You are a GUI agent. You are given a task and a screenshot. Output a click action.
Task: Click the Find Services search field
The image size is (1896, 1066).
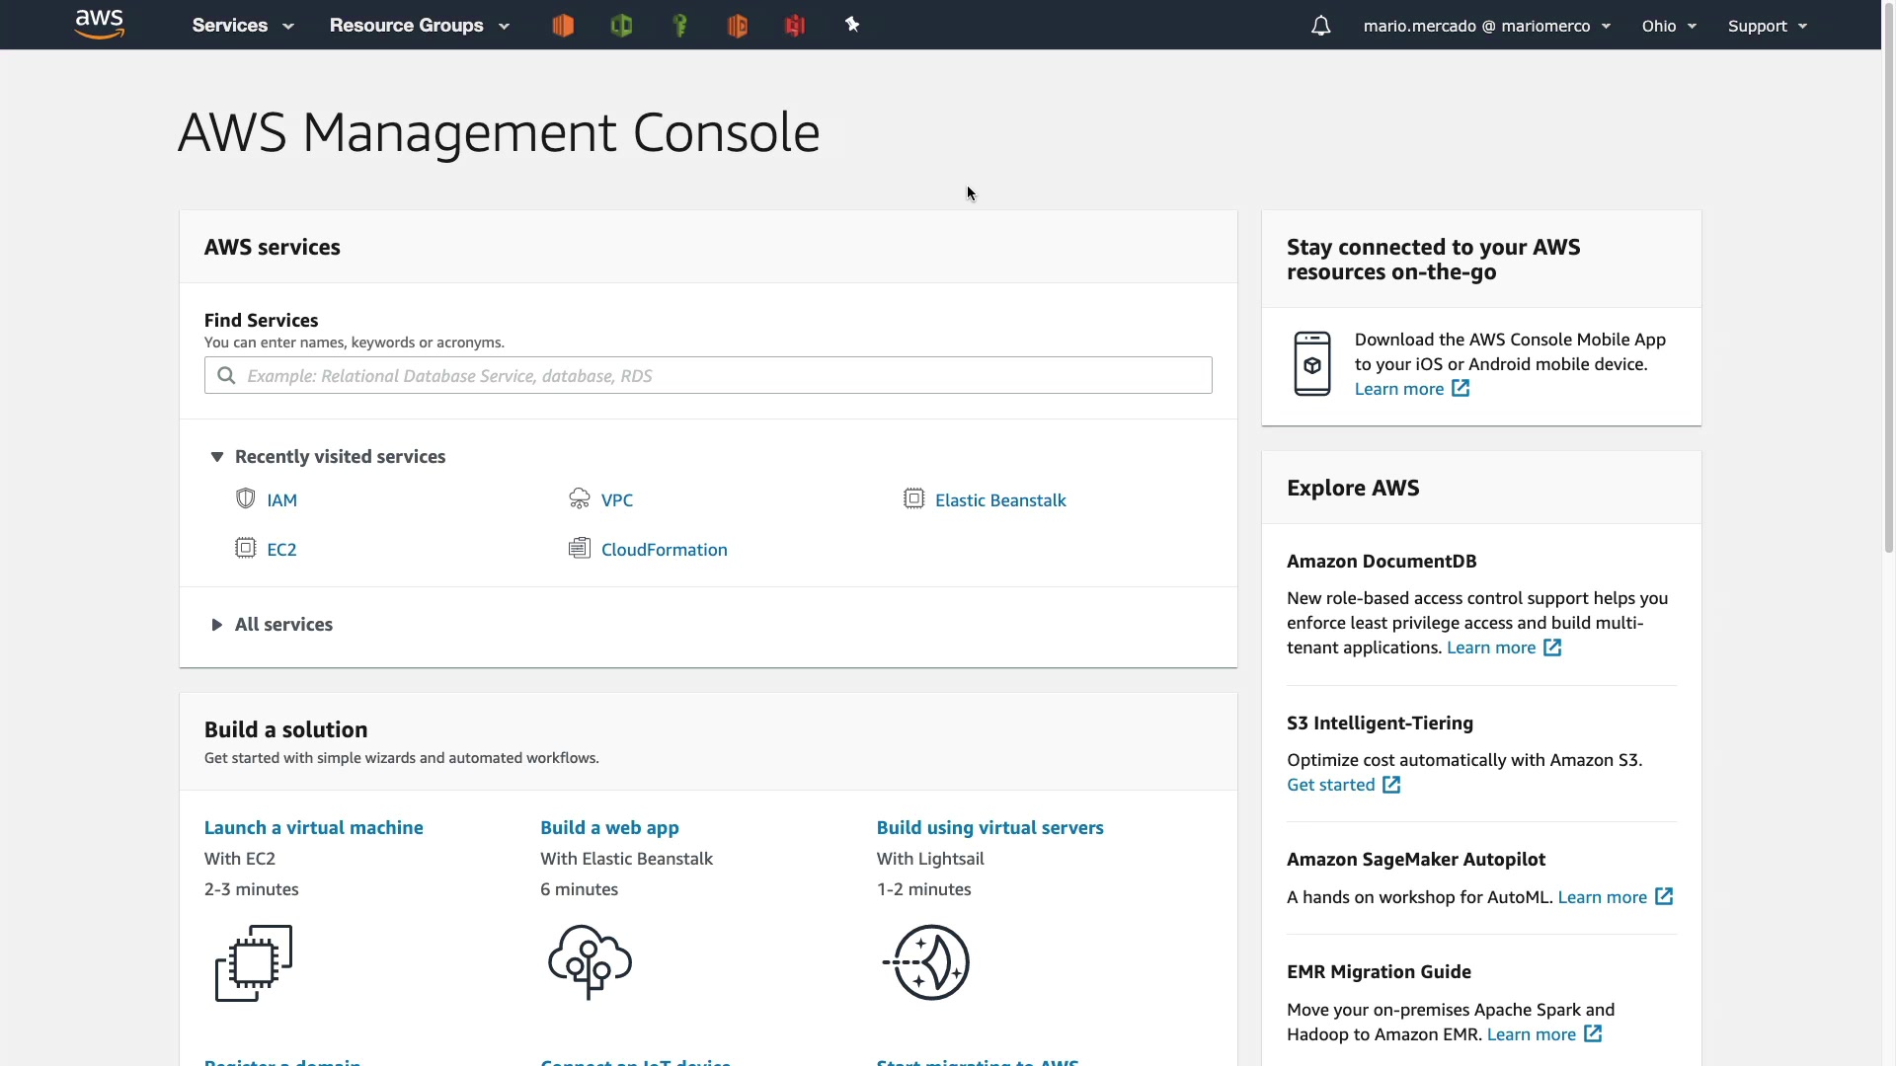tap(708, 375)
